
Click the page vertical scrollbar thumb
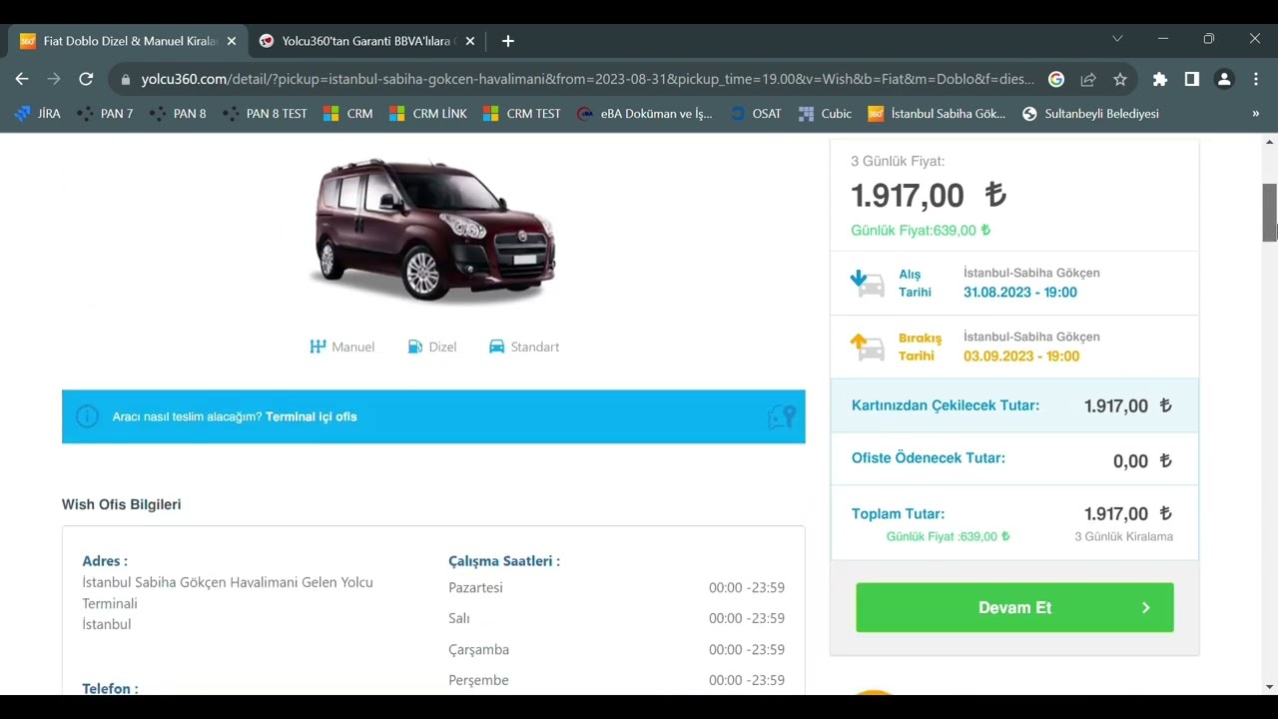coord(1270,213)
